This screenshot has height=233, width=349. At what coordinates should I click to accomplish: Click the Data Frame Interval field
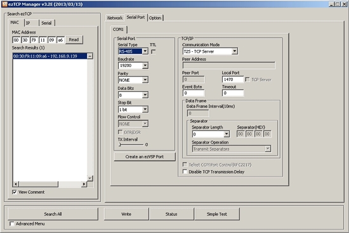tap(198, 113)
